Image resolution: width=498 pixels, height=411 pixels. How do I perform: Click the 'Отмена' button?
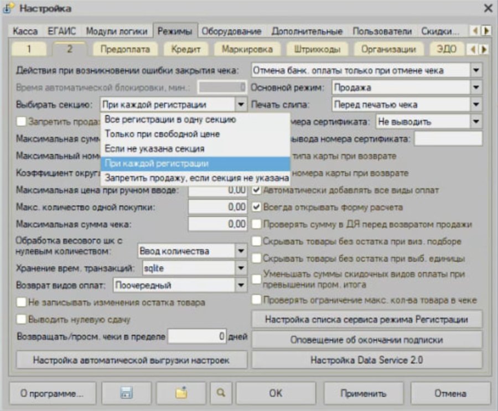[x=450, y=393]
